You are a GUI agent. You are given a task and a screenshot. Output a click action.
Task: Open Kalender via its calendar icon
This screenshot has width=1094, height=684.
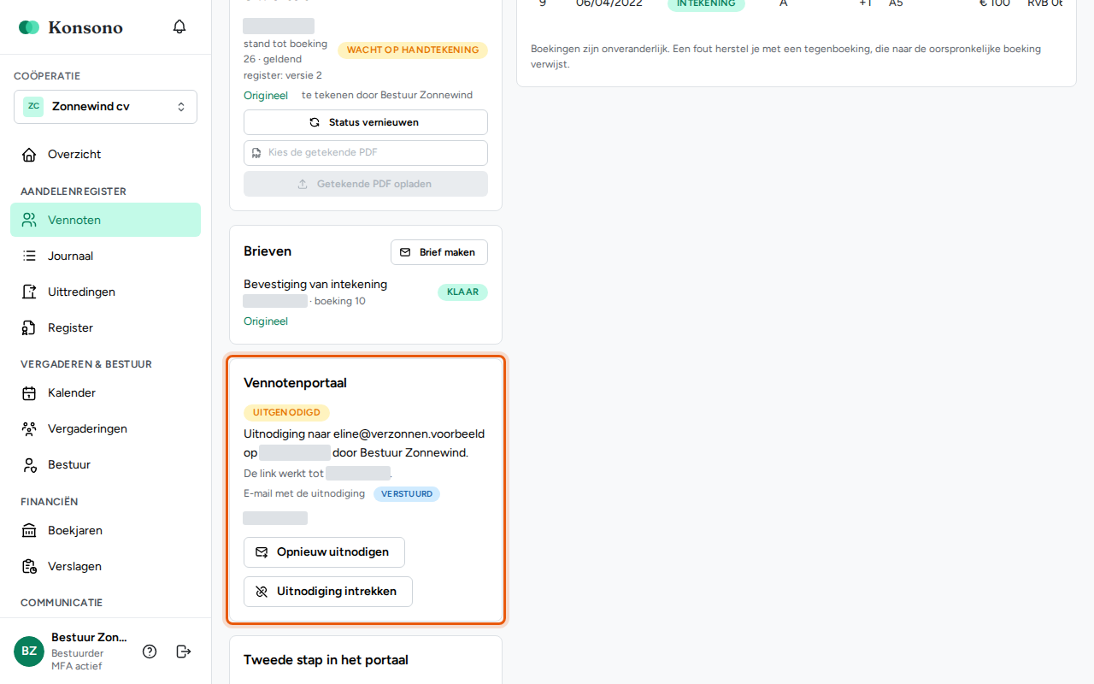point(29,393)
